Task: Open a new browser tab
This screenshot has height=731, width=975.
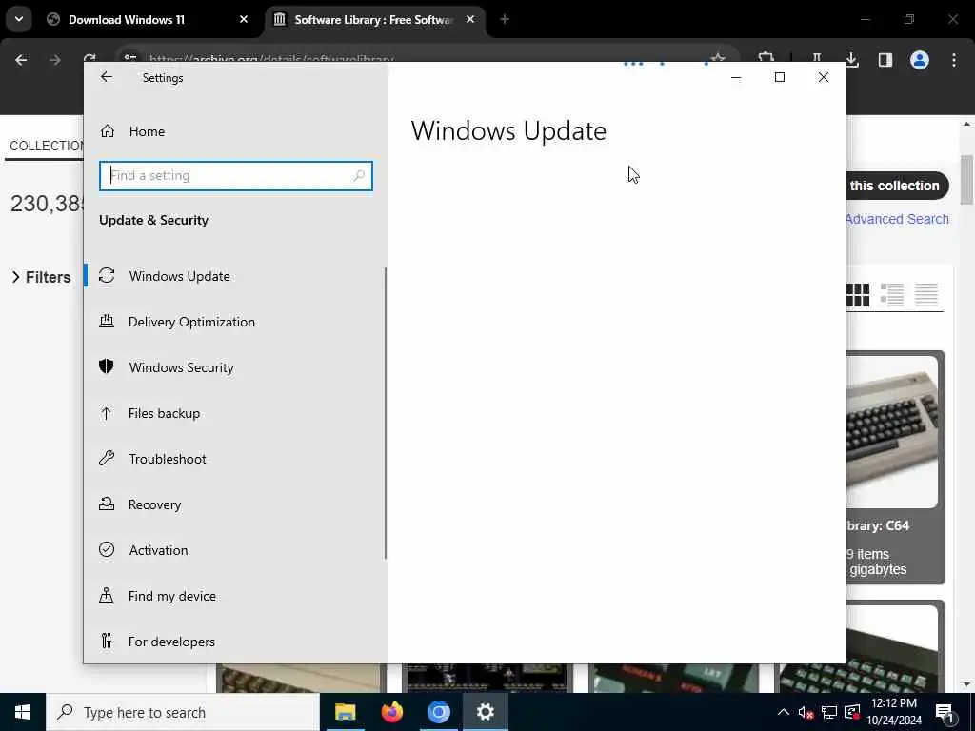Action: coord(505,20)
